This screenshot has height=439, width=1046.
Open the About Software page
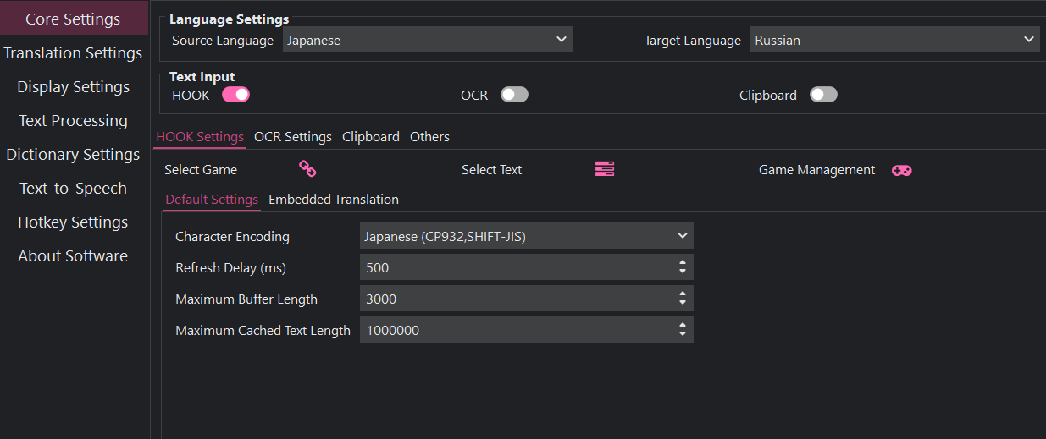pyautogui.click(x=73, y=256)
